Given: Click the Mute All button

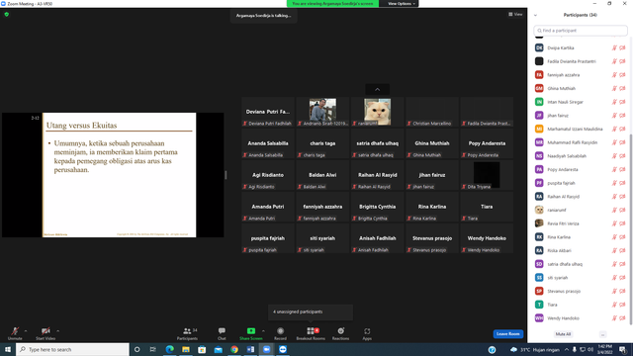Looking at the screenshot, I should coord(563,334).
